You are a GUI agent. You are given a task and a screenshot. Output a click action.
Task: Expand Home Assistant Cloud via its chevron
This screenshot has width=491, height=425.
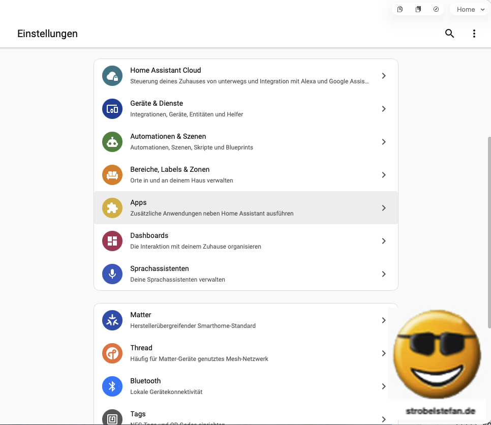(384, 76)
